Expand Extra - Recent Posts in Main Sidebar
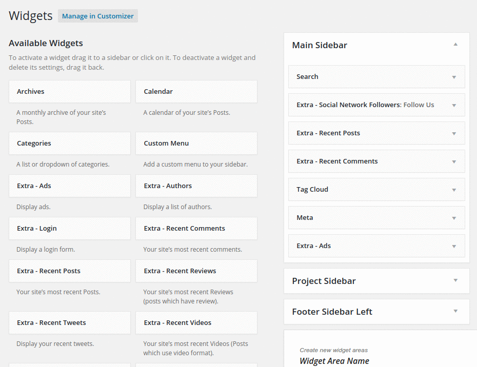Viewport: 477px width, 367px height. 453,133
